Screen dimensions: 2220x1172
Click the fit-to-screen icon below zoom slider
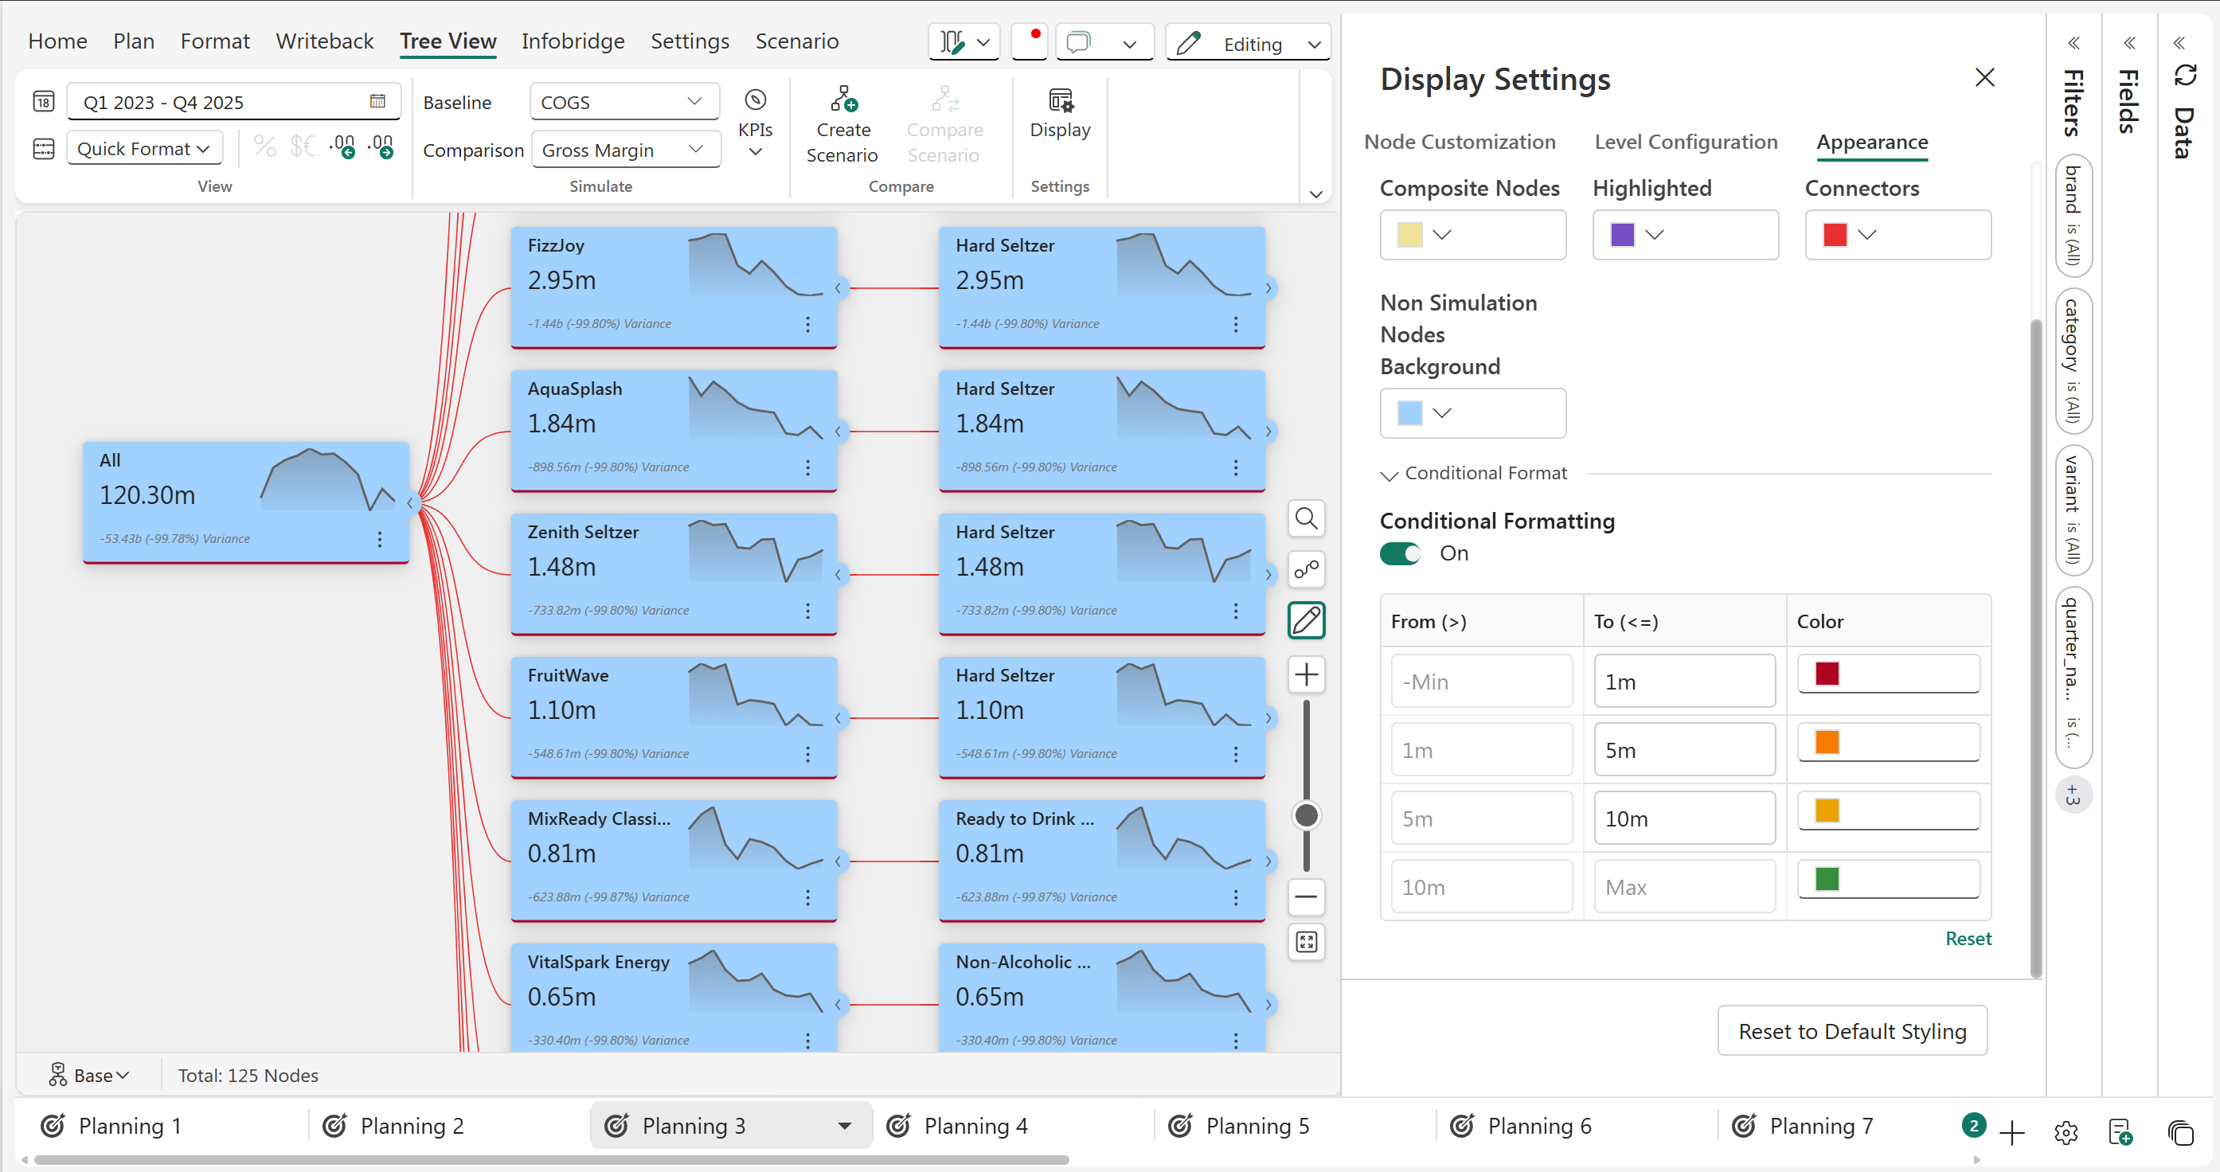pyautogui.click(x=1306, y=942)
